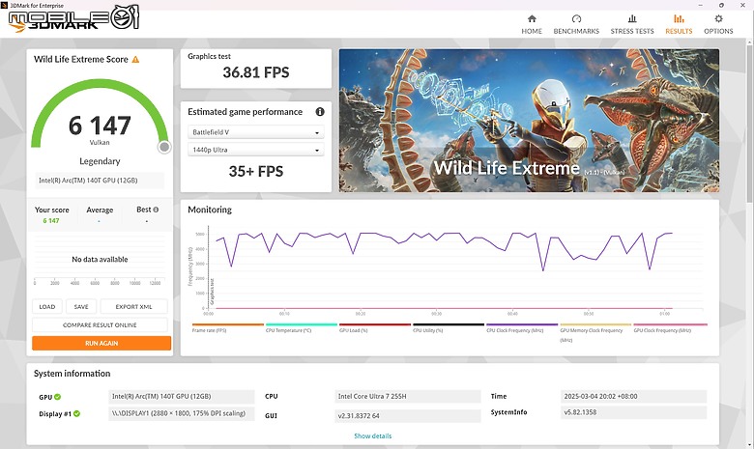Toggle Frame rate (FPS) legend series

tap(228, 328)
